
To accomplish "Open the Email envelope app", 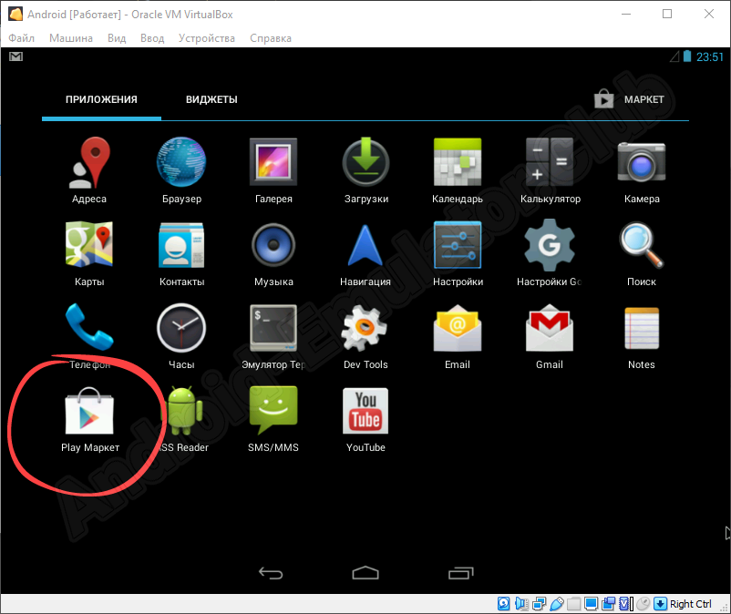I will click(458, 336).
